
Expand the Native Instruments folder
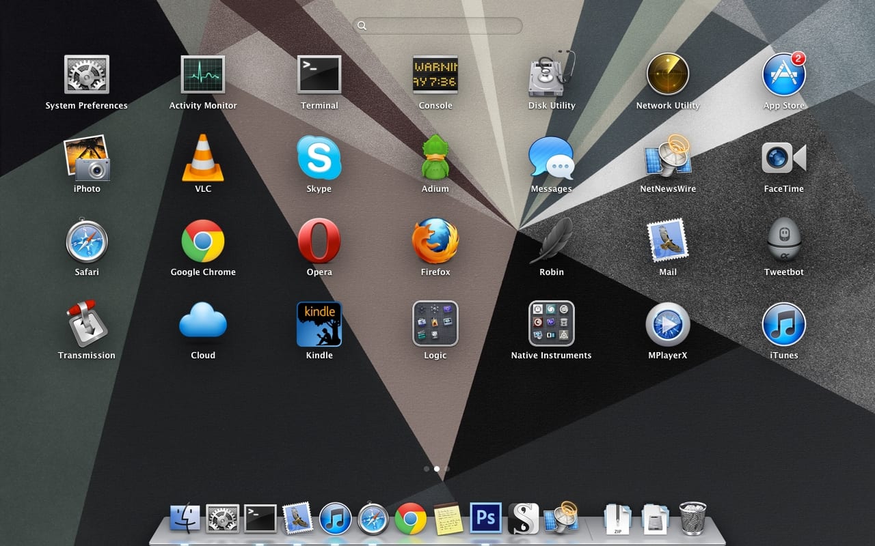pos(552,324)
